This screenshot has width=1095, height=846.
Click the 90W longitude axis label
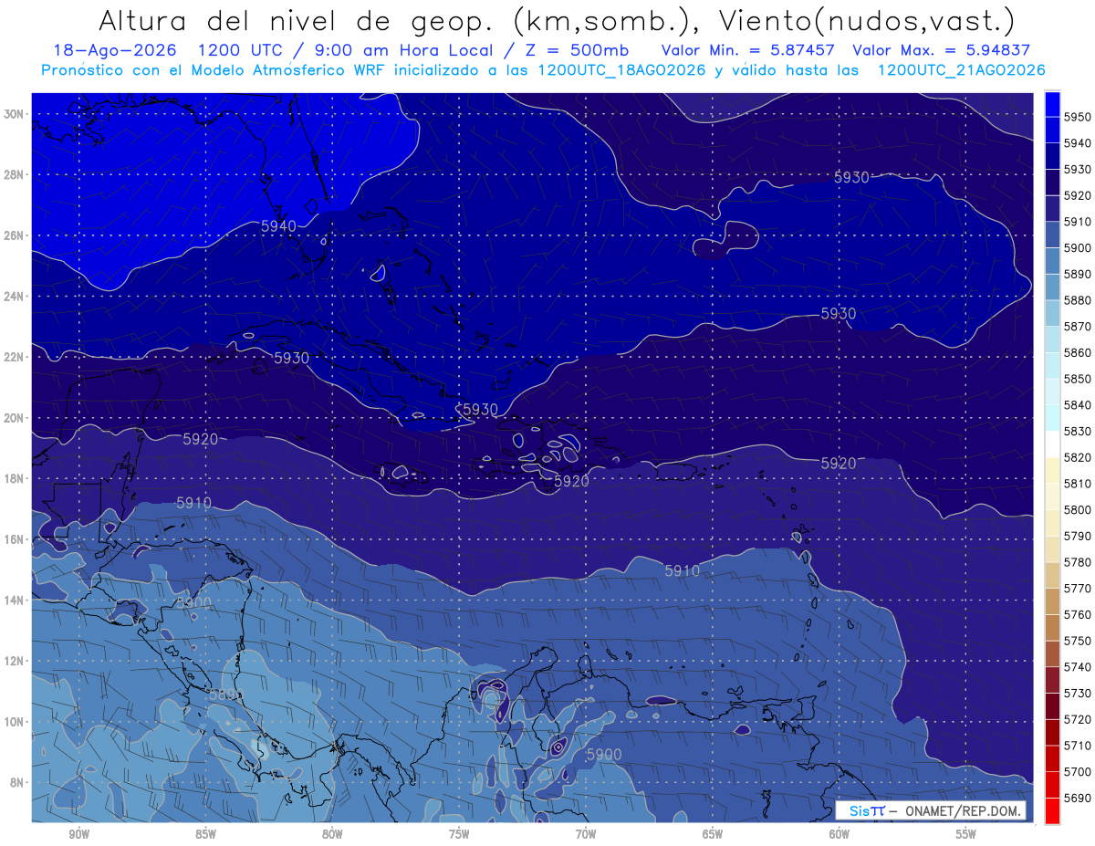click(x=78, y=834)
